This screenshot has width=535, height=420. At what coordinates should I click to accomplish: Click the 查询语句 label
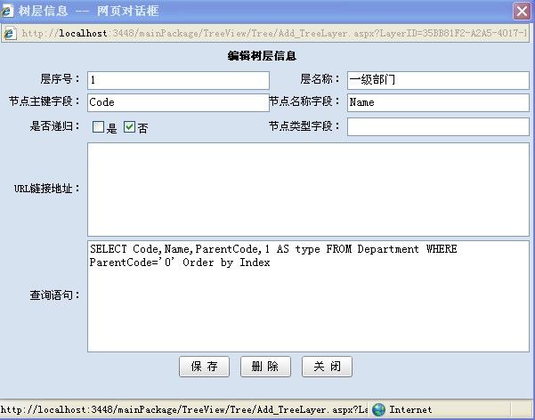tap(55, 295)
